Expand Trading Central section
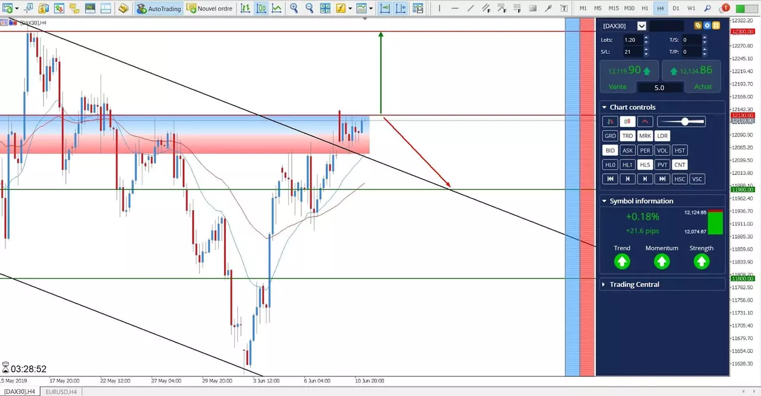Image resolution: width=761 pixels, height=396 pixels. point(603,284)
